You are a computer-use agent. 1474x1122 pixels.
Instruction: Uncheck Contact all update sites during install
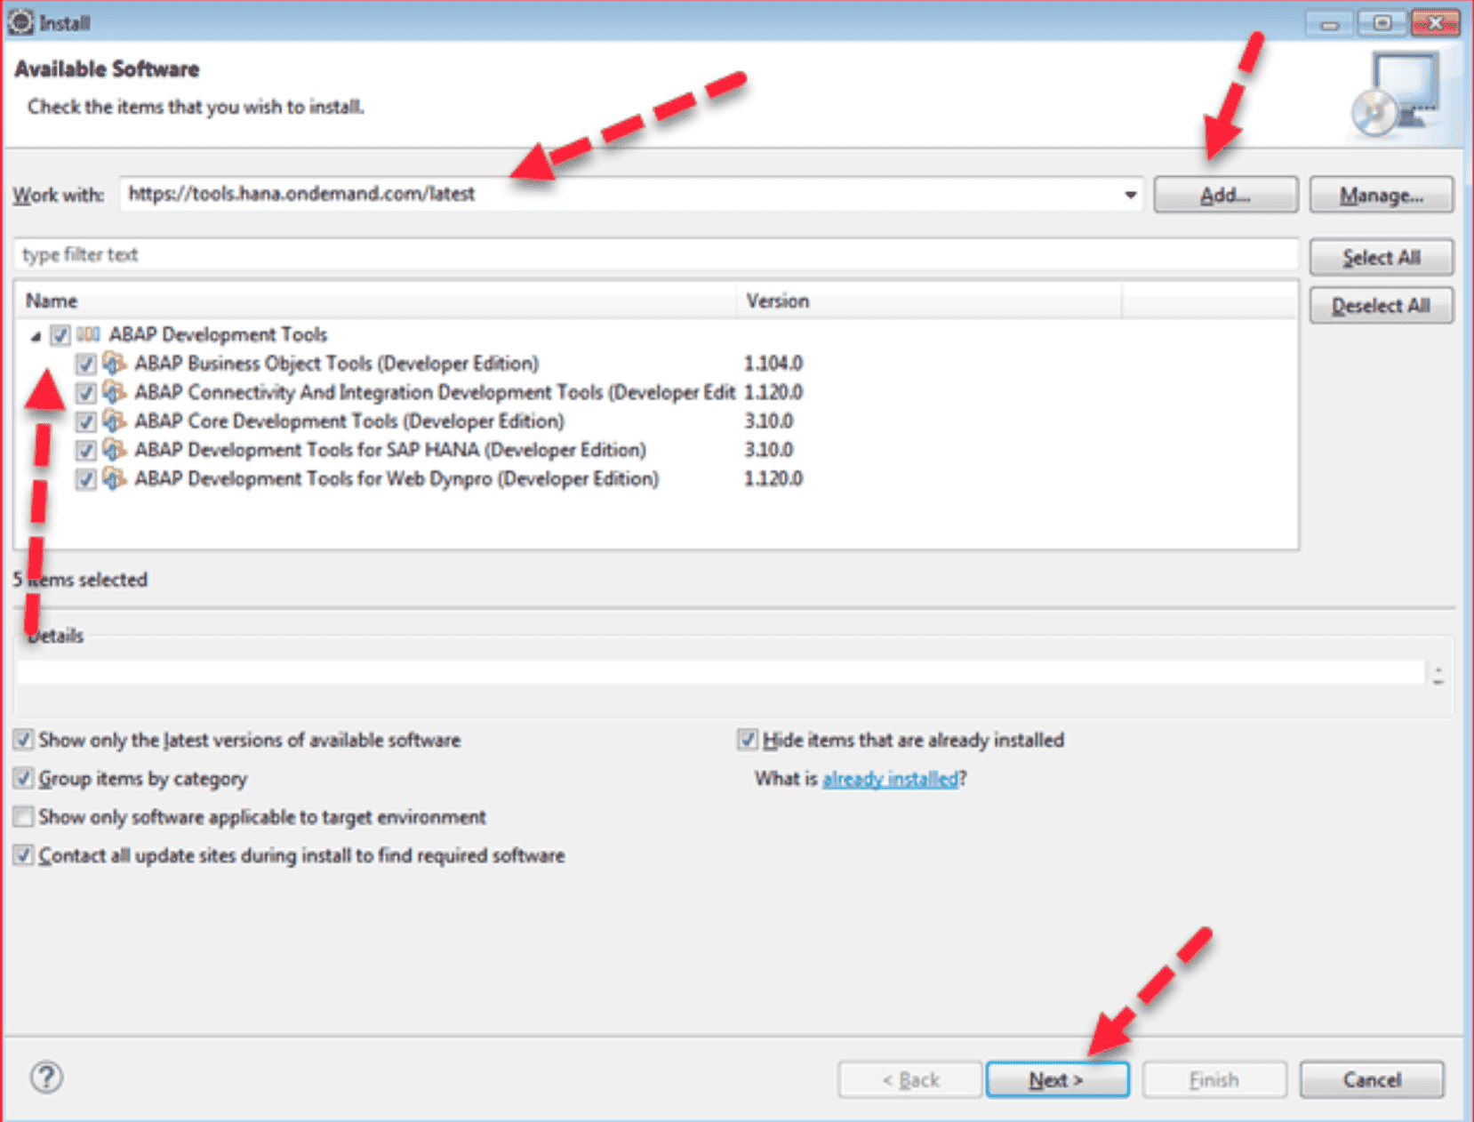pos(23,855)
